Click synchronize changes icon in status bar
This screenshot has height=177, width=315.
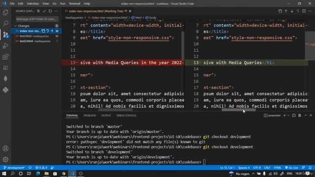(x=30, y=168)
